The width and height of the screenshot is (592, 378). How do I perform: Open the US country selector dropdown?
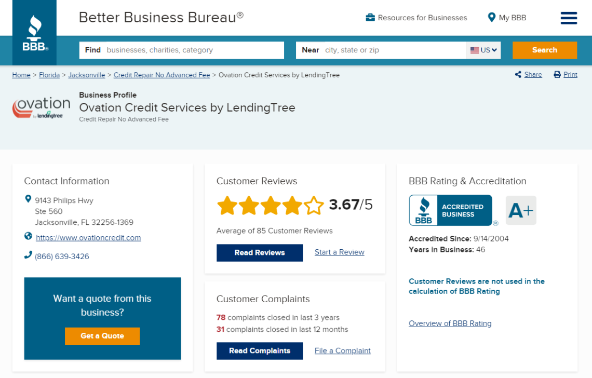click(483, 50)
